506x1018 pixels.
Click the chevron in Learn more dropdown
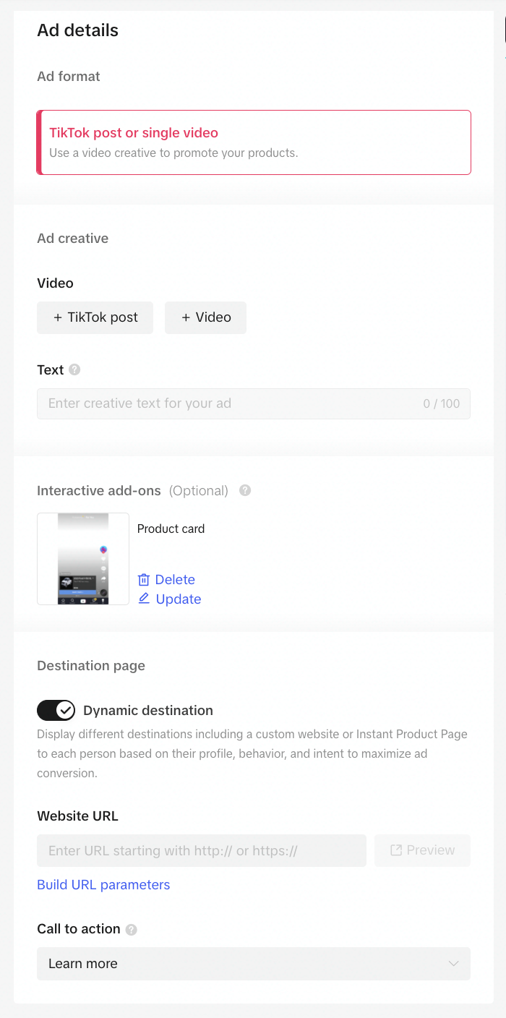tap(454, 964)
